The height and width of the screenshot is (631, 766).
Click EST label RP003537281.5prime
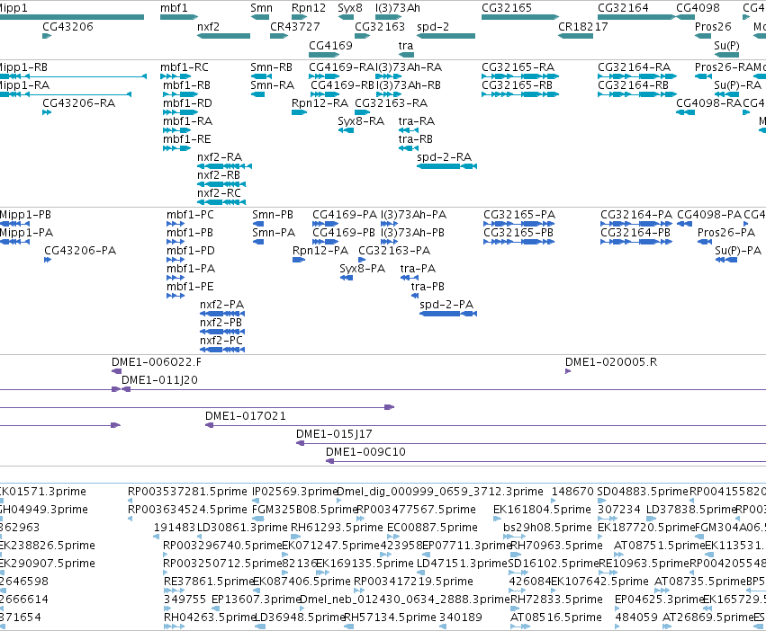(x=187, y=492)
